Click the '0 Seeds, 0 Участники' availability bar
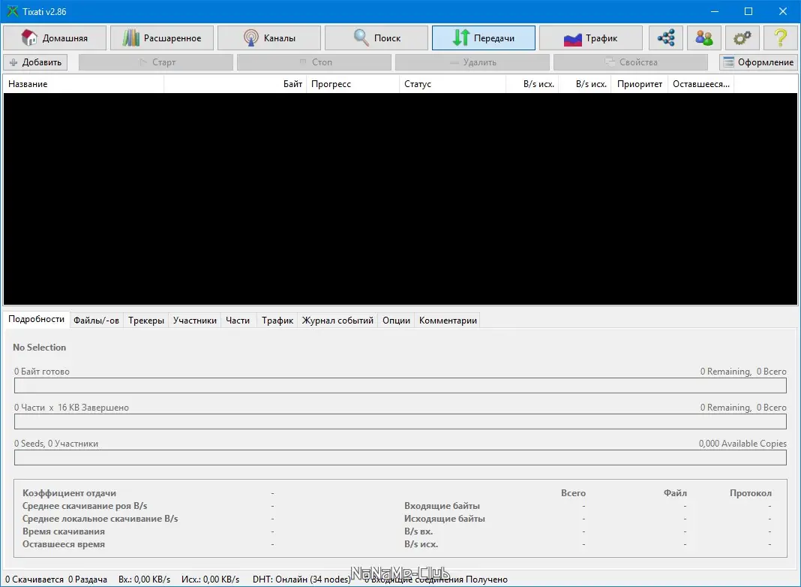This screenshot has height=587, width=801. [x=400, y=457]
